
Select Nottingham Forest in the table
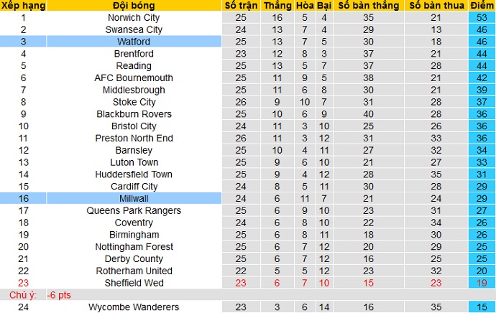tap(134, 246)
